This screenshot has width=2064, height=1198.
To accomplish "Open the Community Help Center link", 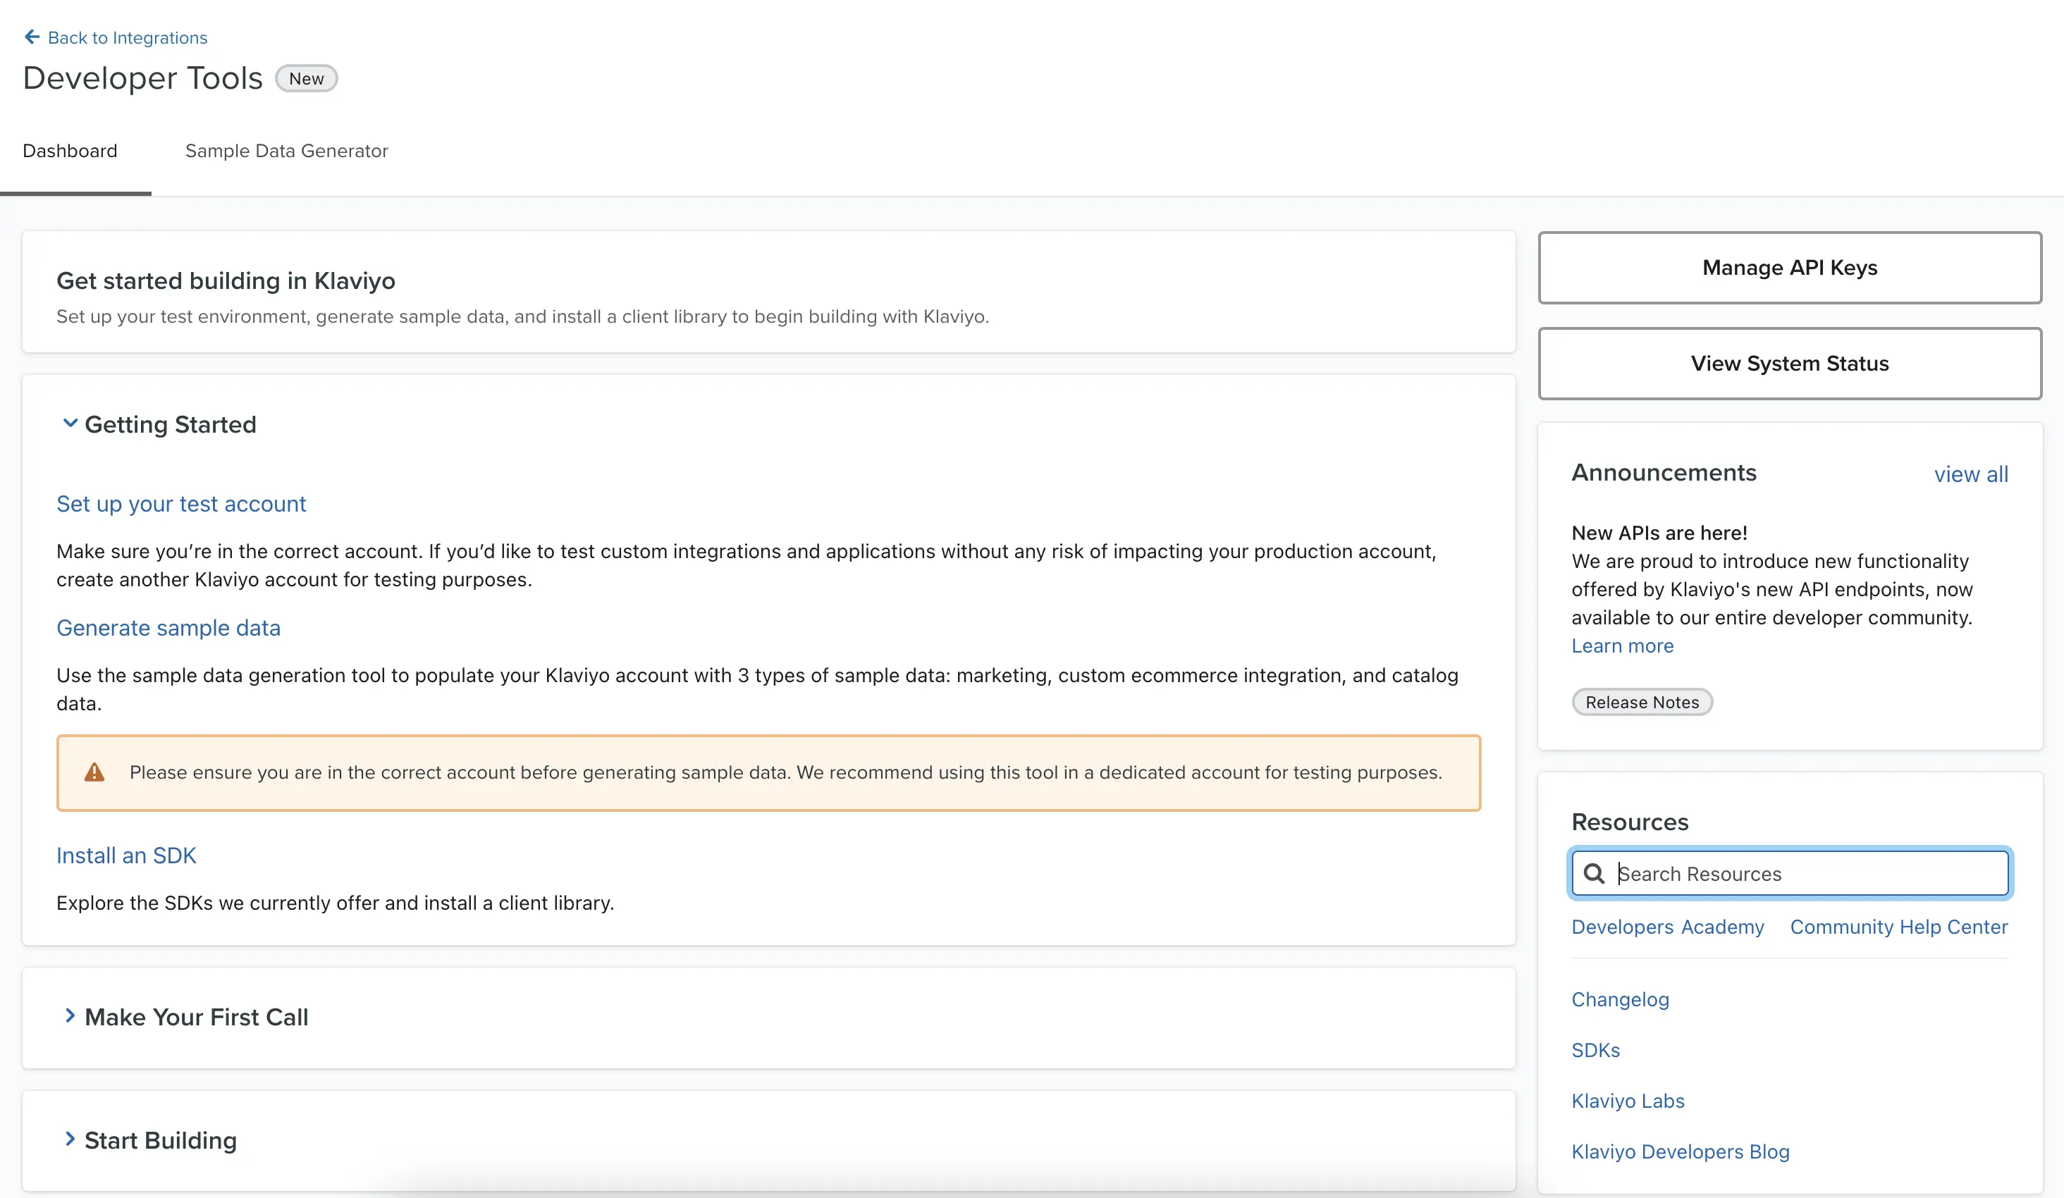I will pyautogui.click(x=1898, y=927).
